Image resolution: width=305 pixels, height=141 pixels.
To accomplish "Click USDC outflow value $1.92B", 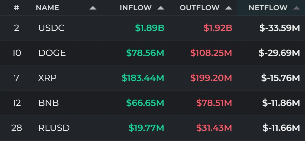I will click(218, 28).
